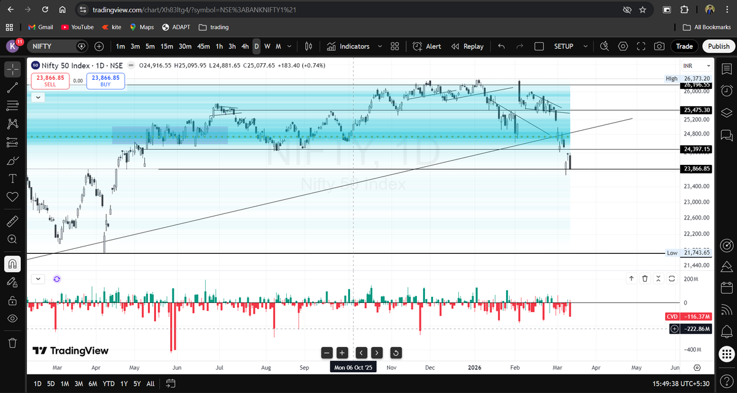Add a symbol with the compare plus icon

click(99, 46)
